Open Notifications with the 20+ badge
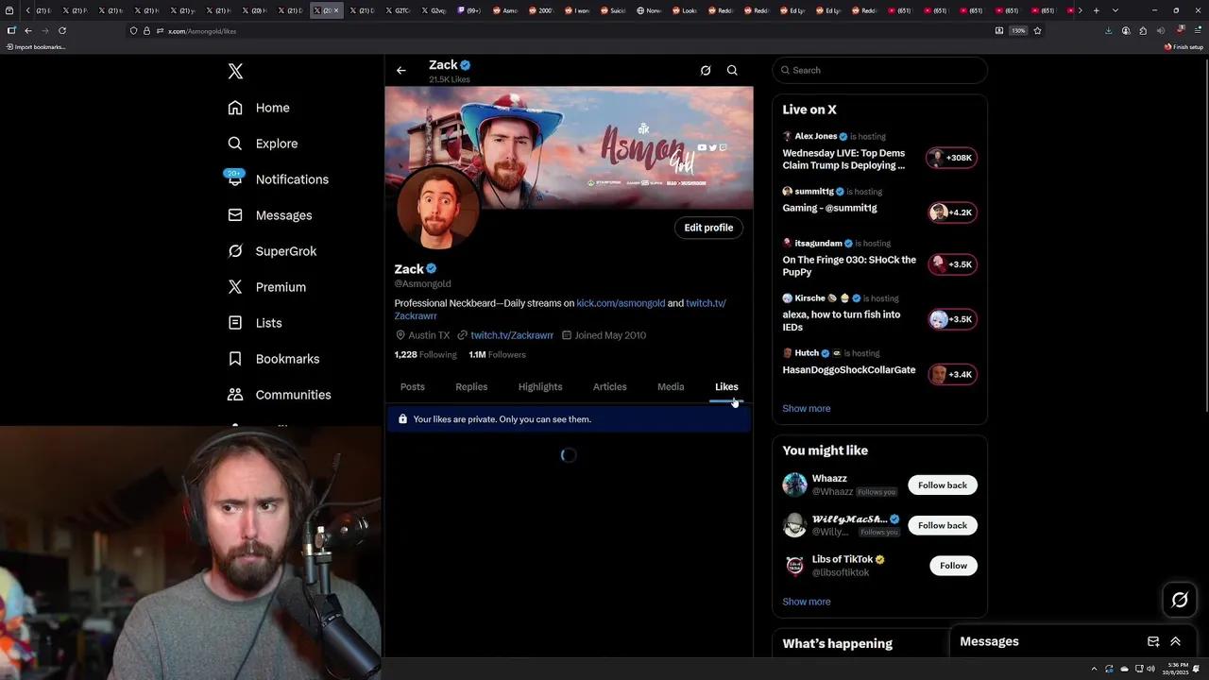 tap(278, 179)
